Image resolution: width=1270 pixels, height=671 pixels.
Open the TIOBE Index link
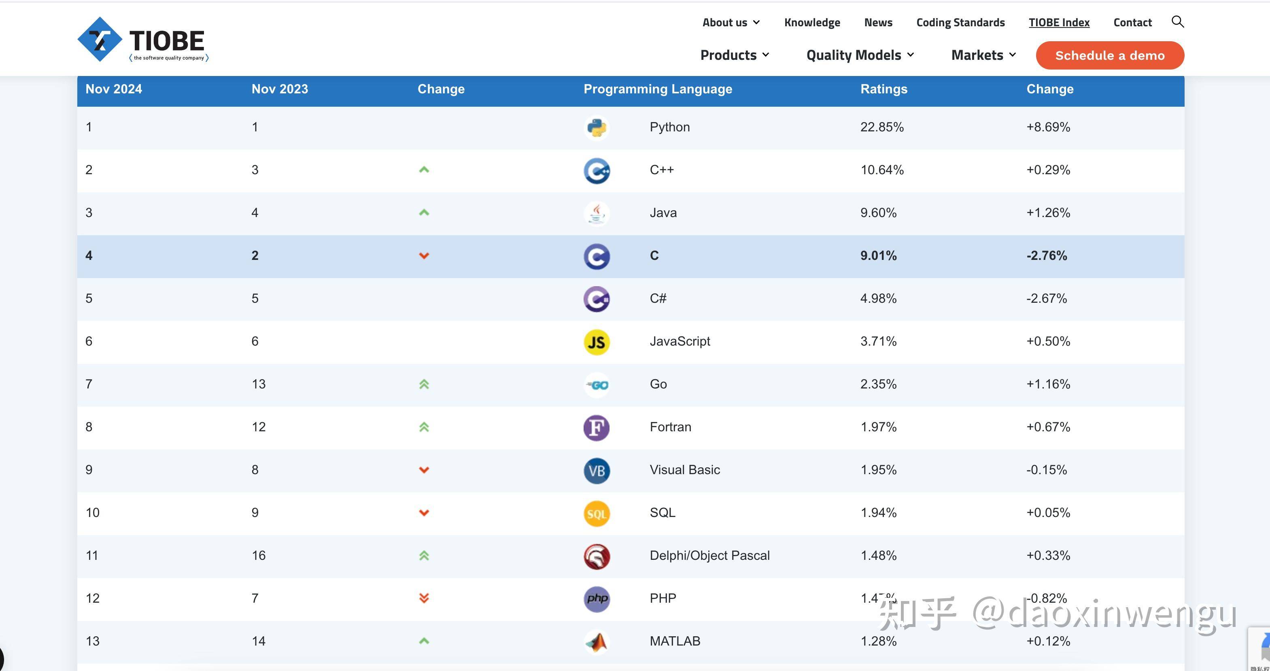pyautogui.click(x=1059, y=23)
